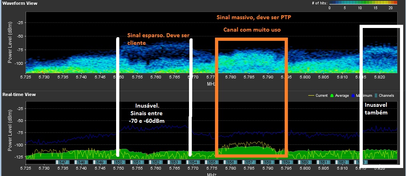Click the green Average legend entry

tap(339, 96)
